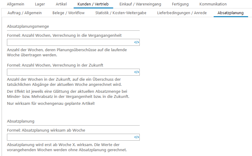Select the Absatzplanung wirksam ab Woche input
Screen dimensions: 252x156
(70, 137)
